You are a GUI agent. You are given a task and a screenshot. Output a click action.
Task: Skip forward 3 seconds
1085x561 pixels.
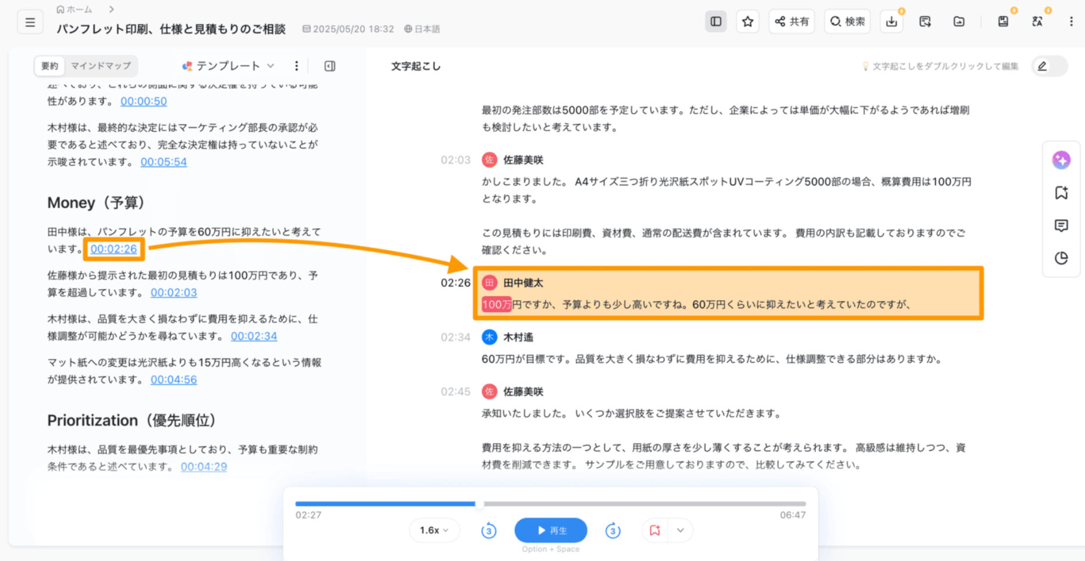tap(613, 531)
